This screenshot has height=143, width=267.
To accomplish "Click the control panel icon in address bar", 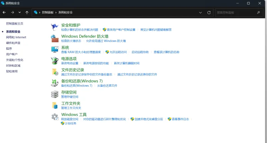I will click(x=36, y=12).
